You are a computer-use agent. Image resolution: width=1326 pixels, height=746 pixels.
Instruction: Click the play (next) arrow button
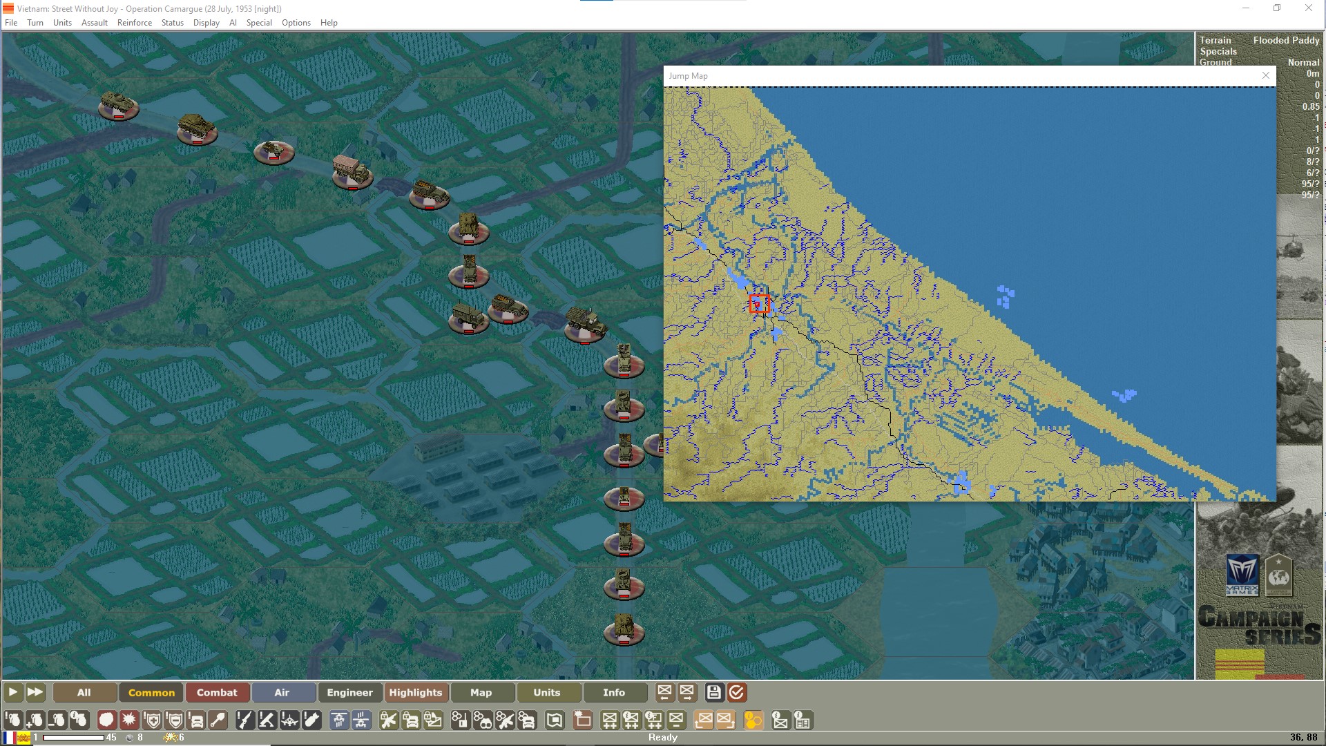13,692
